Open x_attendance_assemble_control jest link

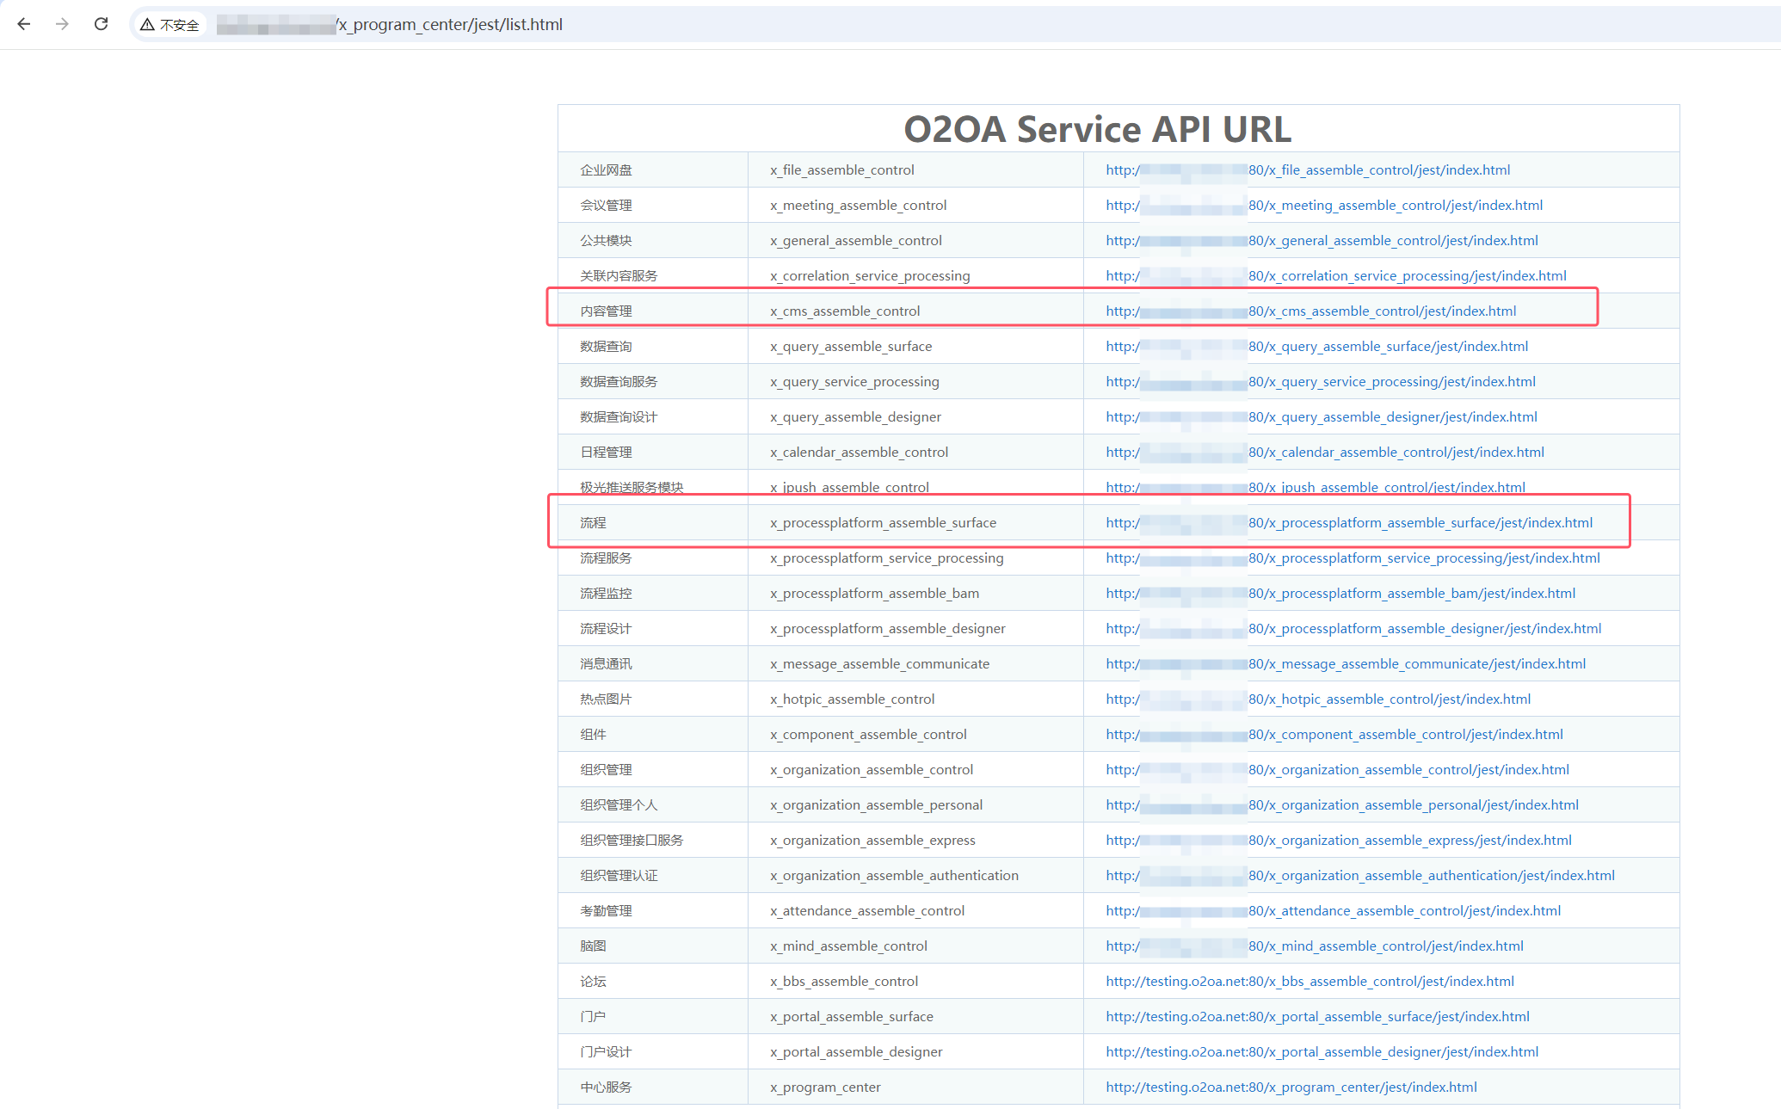[x=1404, y=911]
